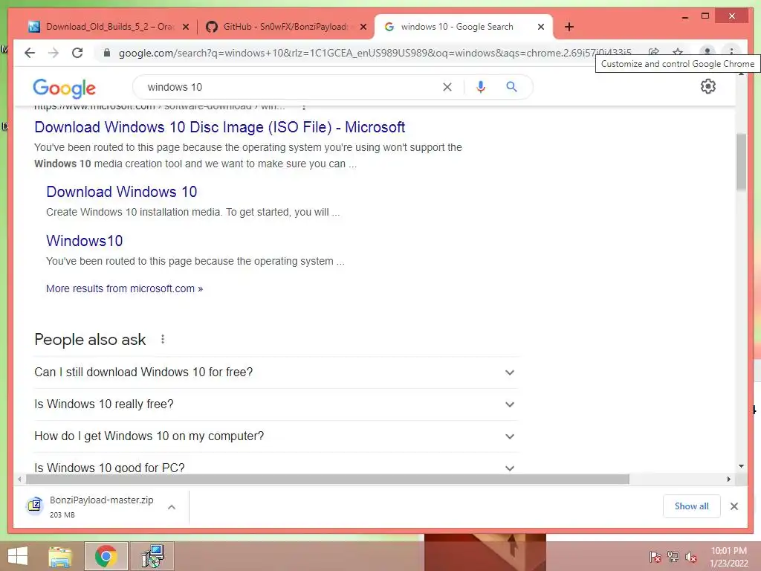761x571 pixels.
Task: Switch to GitHub Sn0wFX/BonziPayload tab
Action: pos(285,27)
